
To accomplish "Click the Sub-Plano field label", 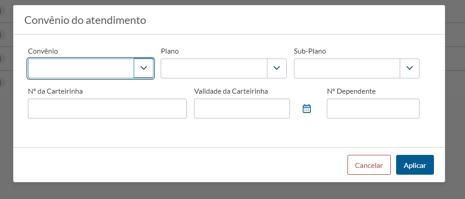I will click(310, 51).
